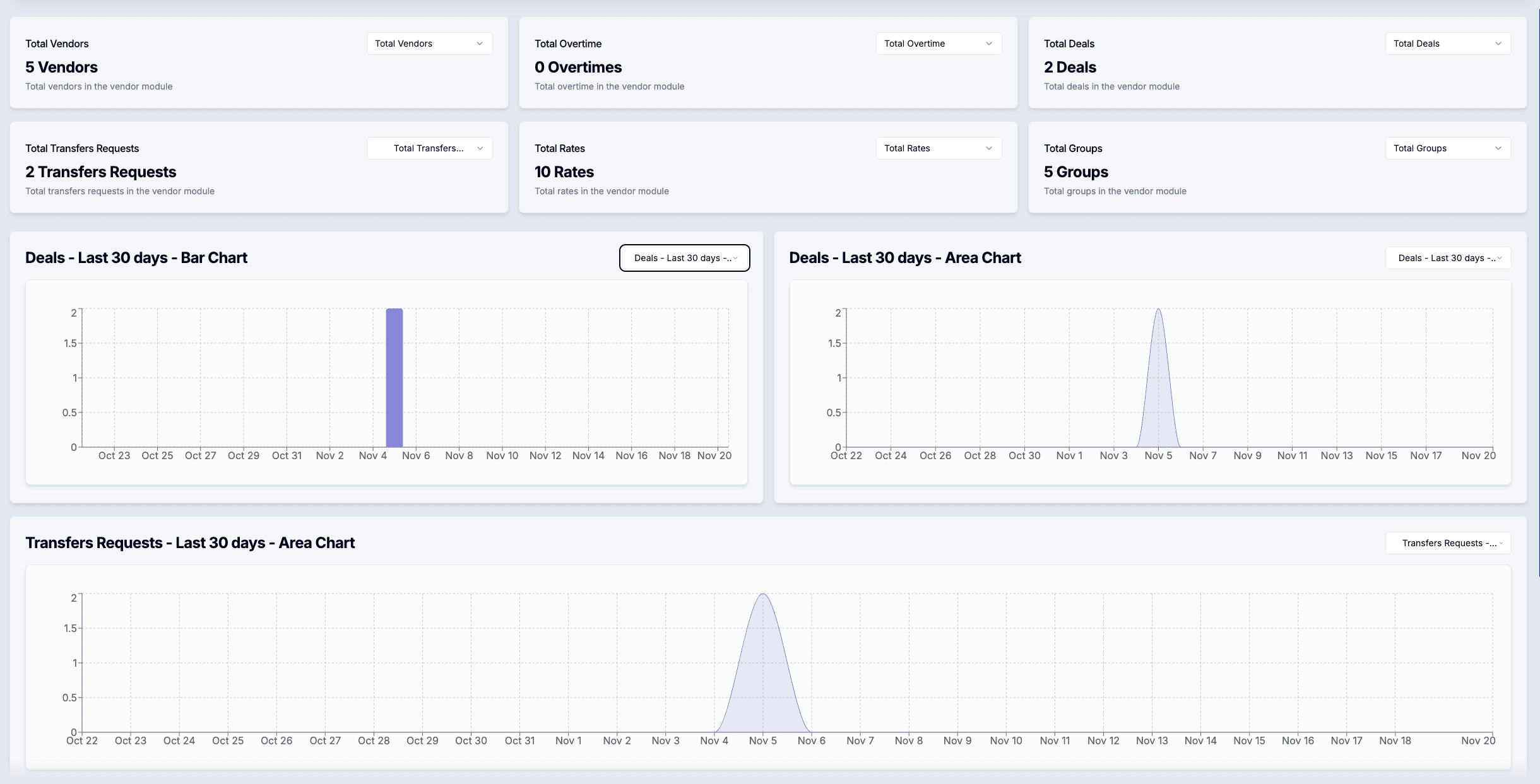The width and height of the screenshot is (1540, 784).
Task: Open the Total Deals dropdown
Action: click(x=1447, y=43)
